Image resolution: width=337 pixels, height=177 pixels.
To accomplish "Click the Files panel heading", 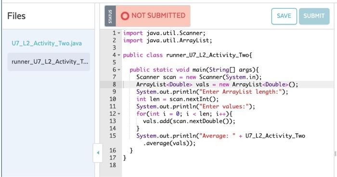I will [x=16, y=16].
